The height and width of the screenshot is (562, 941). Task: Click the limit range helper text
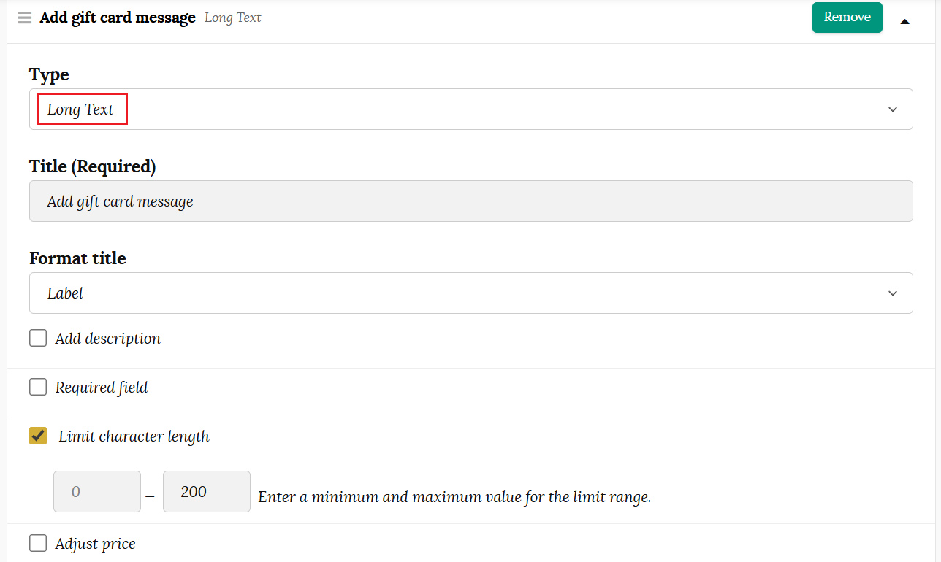point(454,497)
